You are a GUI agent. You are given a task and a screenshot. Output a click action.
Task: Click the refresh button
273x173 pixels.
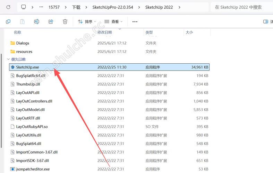8,7
